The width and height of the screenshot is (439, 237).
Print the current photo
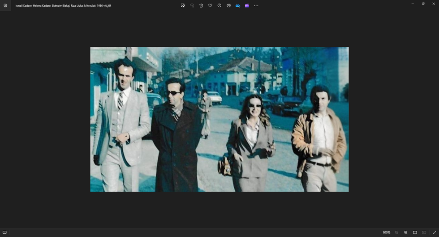pyautogui.click(x=228, y=5)
